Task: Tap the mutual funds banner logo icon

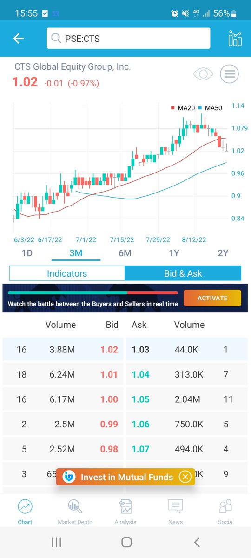Action: [69, 477]
